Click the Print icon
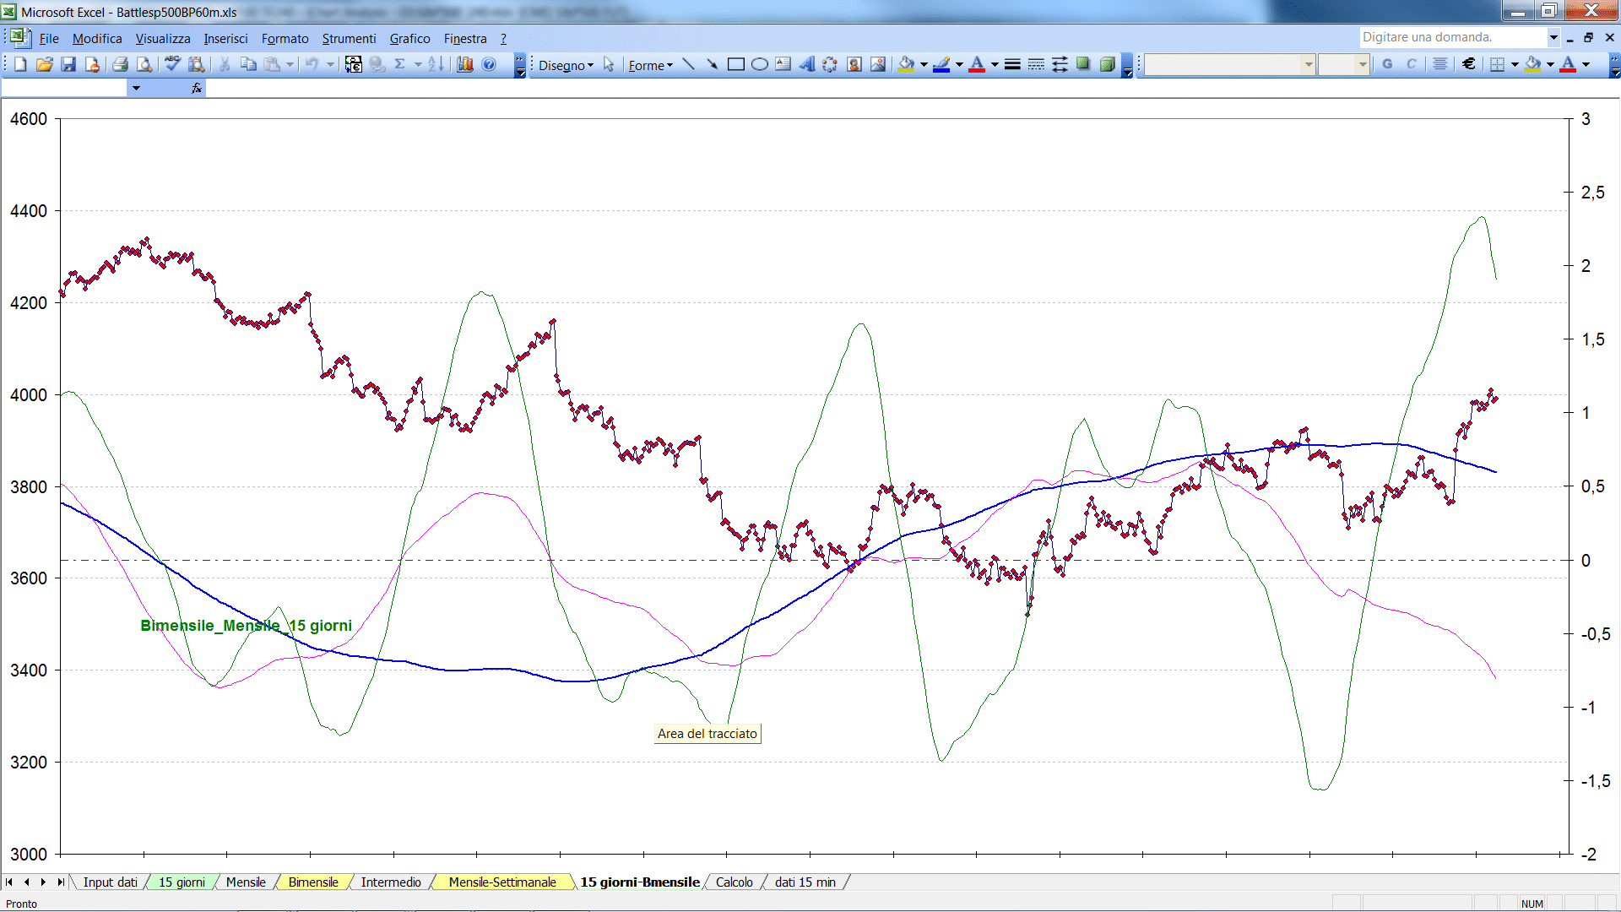This screenshot has width=1621, height=912. point(121,64)
